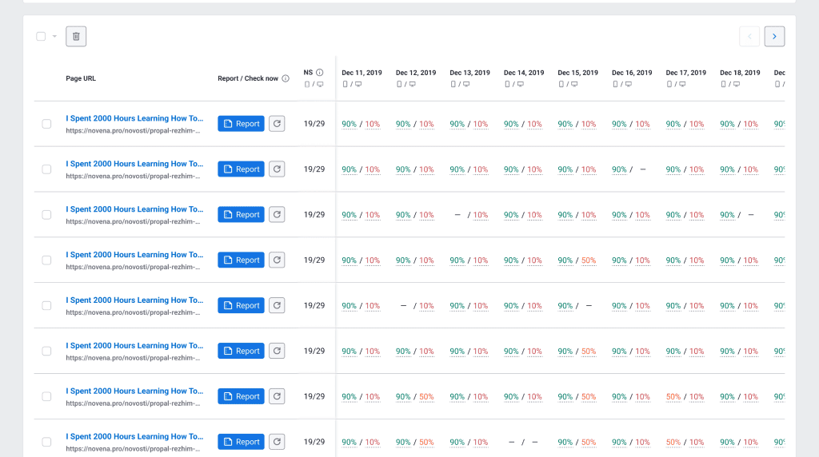Click info icon beside NS header
The image size is (819, 457).
pos(319,72)
